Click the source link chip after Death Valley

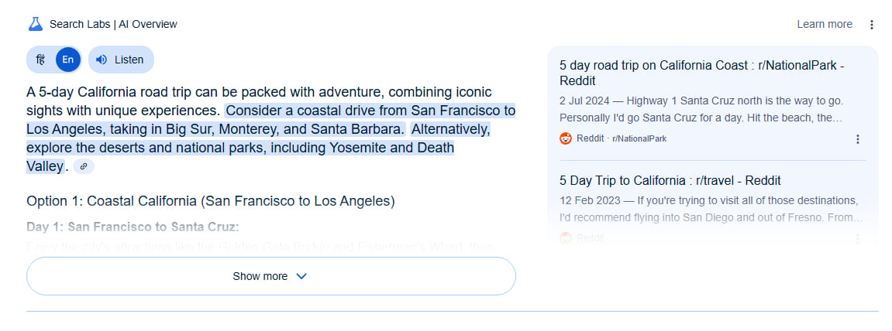84,166
